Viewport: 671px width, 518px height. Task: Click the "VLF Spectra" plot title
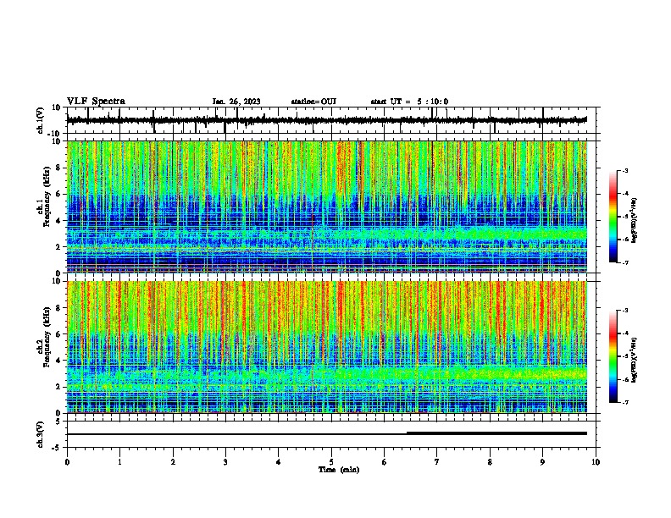coord(96,102)
